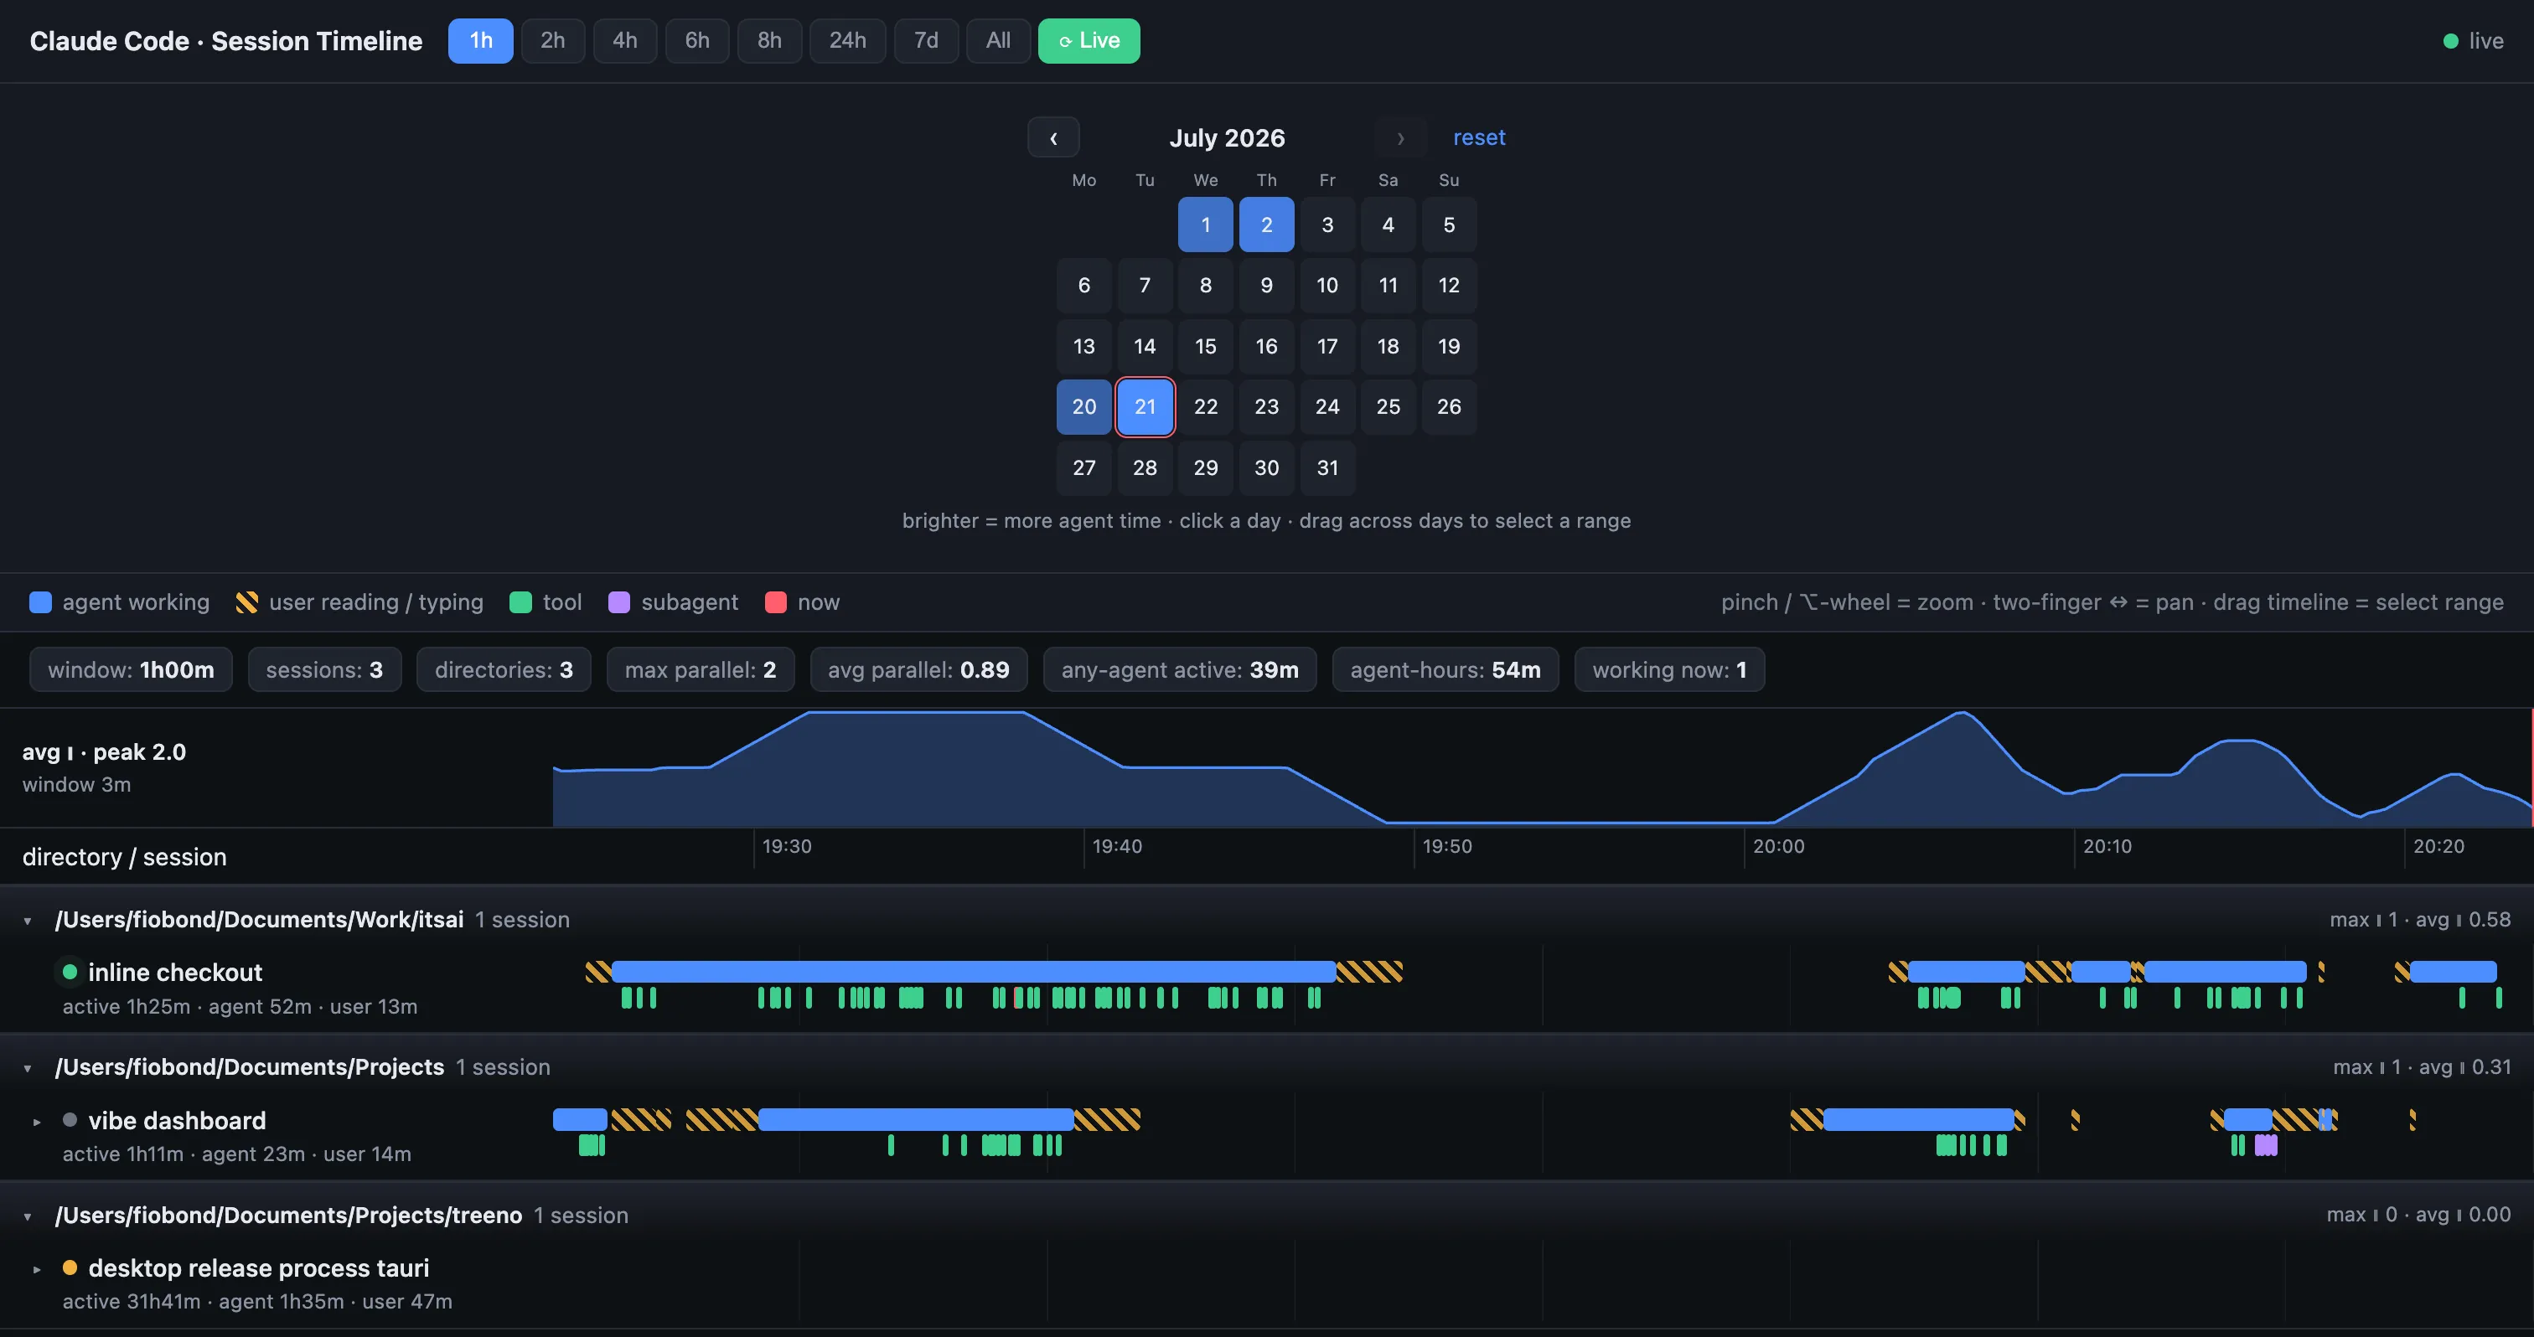Click inline checkout green status dot
The width and height of the screenshot is (2534, 1337).
(x=70, y=973)
